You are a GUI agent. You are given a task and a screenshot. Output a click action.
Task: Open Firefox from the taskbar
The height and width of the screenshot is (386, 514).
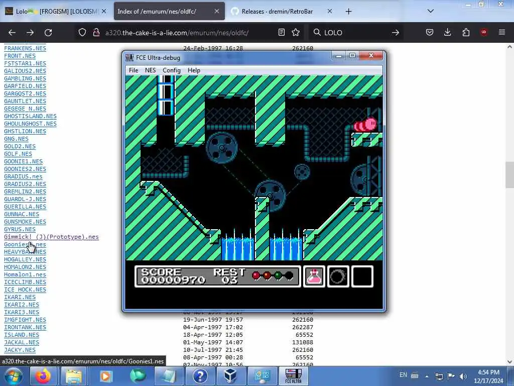pyautogui.click(x=43, y=376)
